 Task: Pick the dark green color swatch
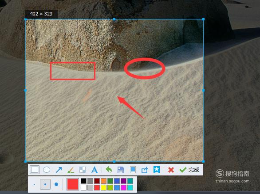(110, 181)
